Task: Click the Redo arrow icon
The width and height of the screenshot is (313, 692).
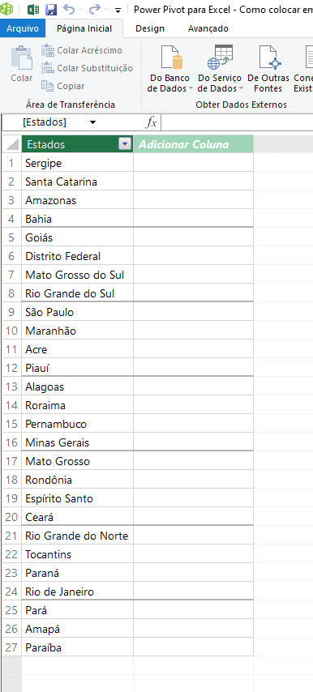Action: (x=95, y=10)
